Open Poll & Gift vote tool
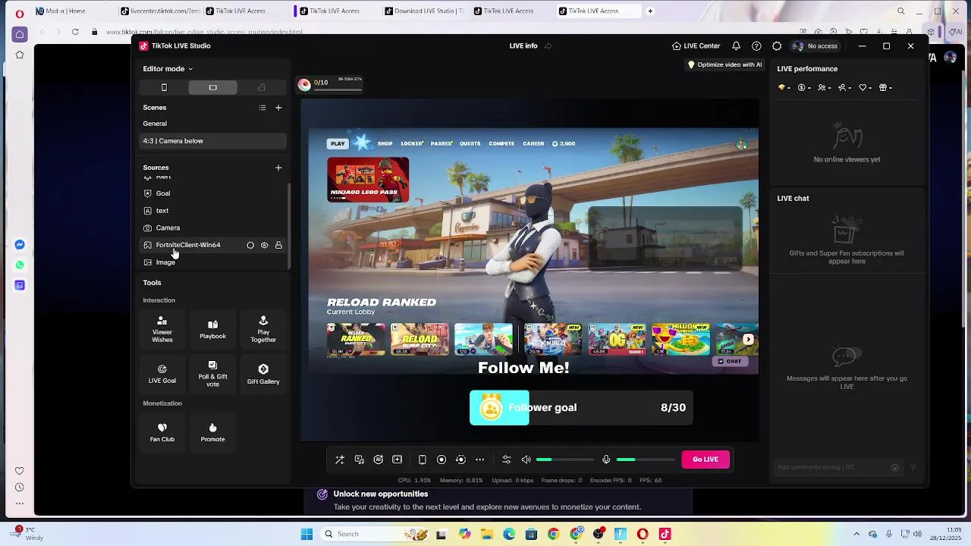Viewport: 971px width, 546px height. (212, 374)
